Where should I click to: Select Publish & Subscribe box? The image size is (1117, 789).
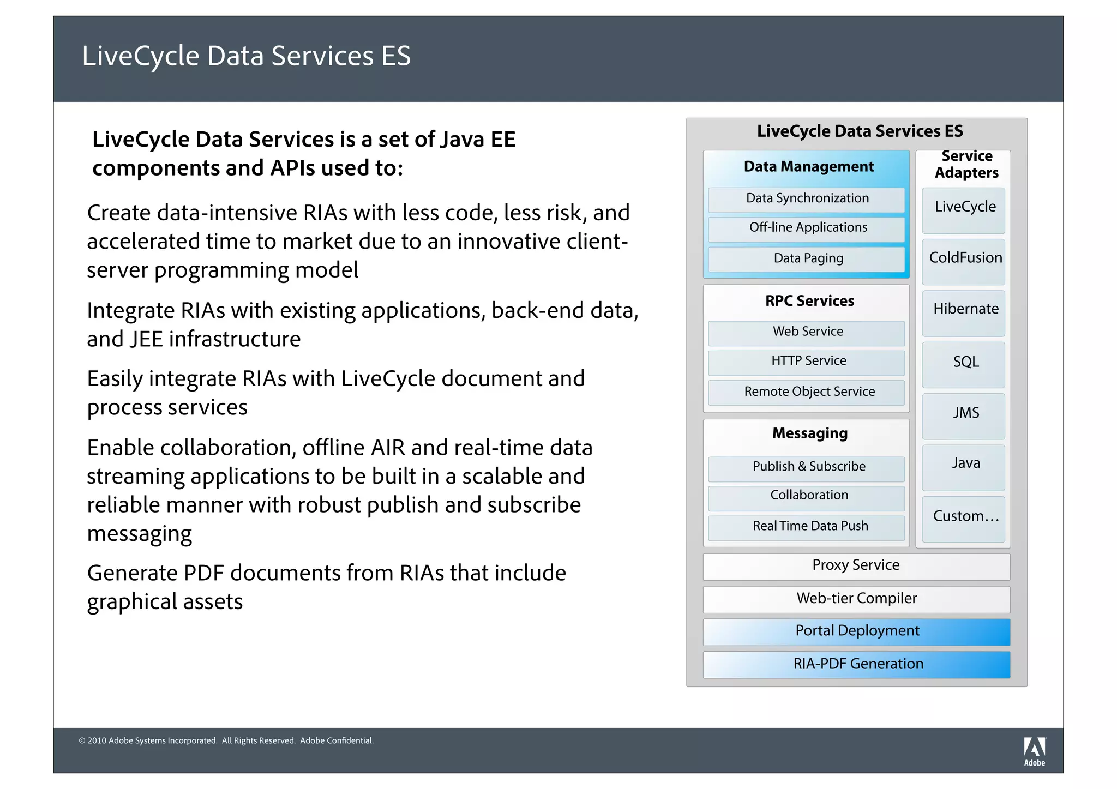pos(806,468)
